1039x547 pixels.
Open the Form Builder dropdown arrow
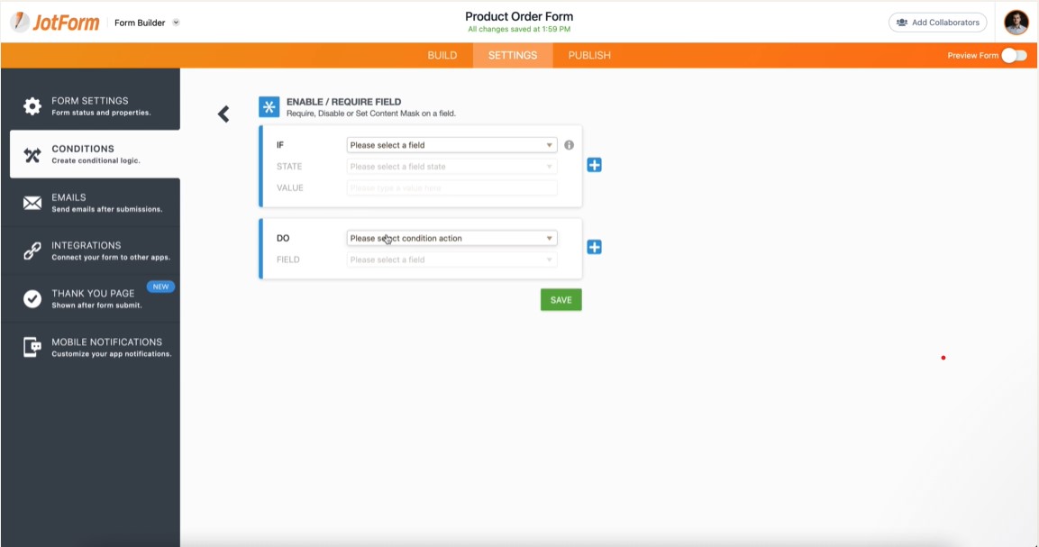176,23
